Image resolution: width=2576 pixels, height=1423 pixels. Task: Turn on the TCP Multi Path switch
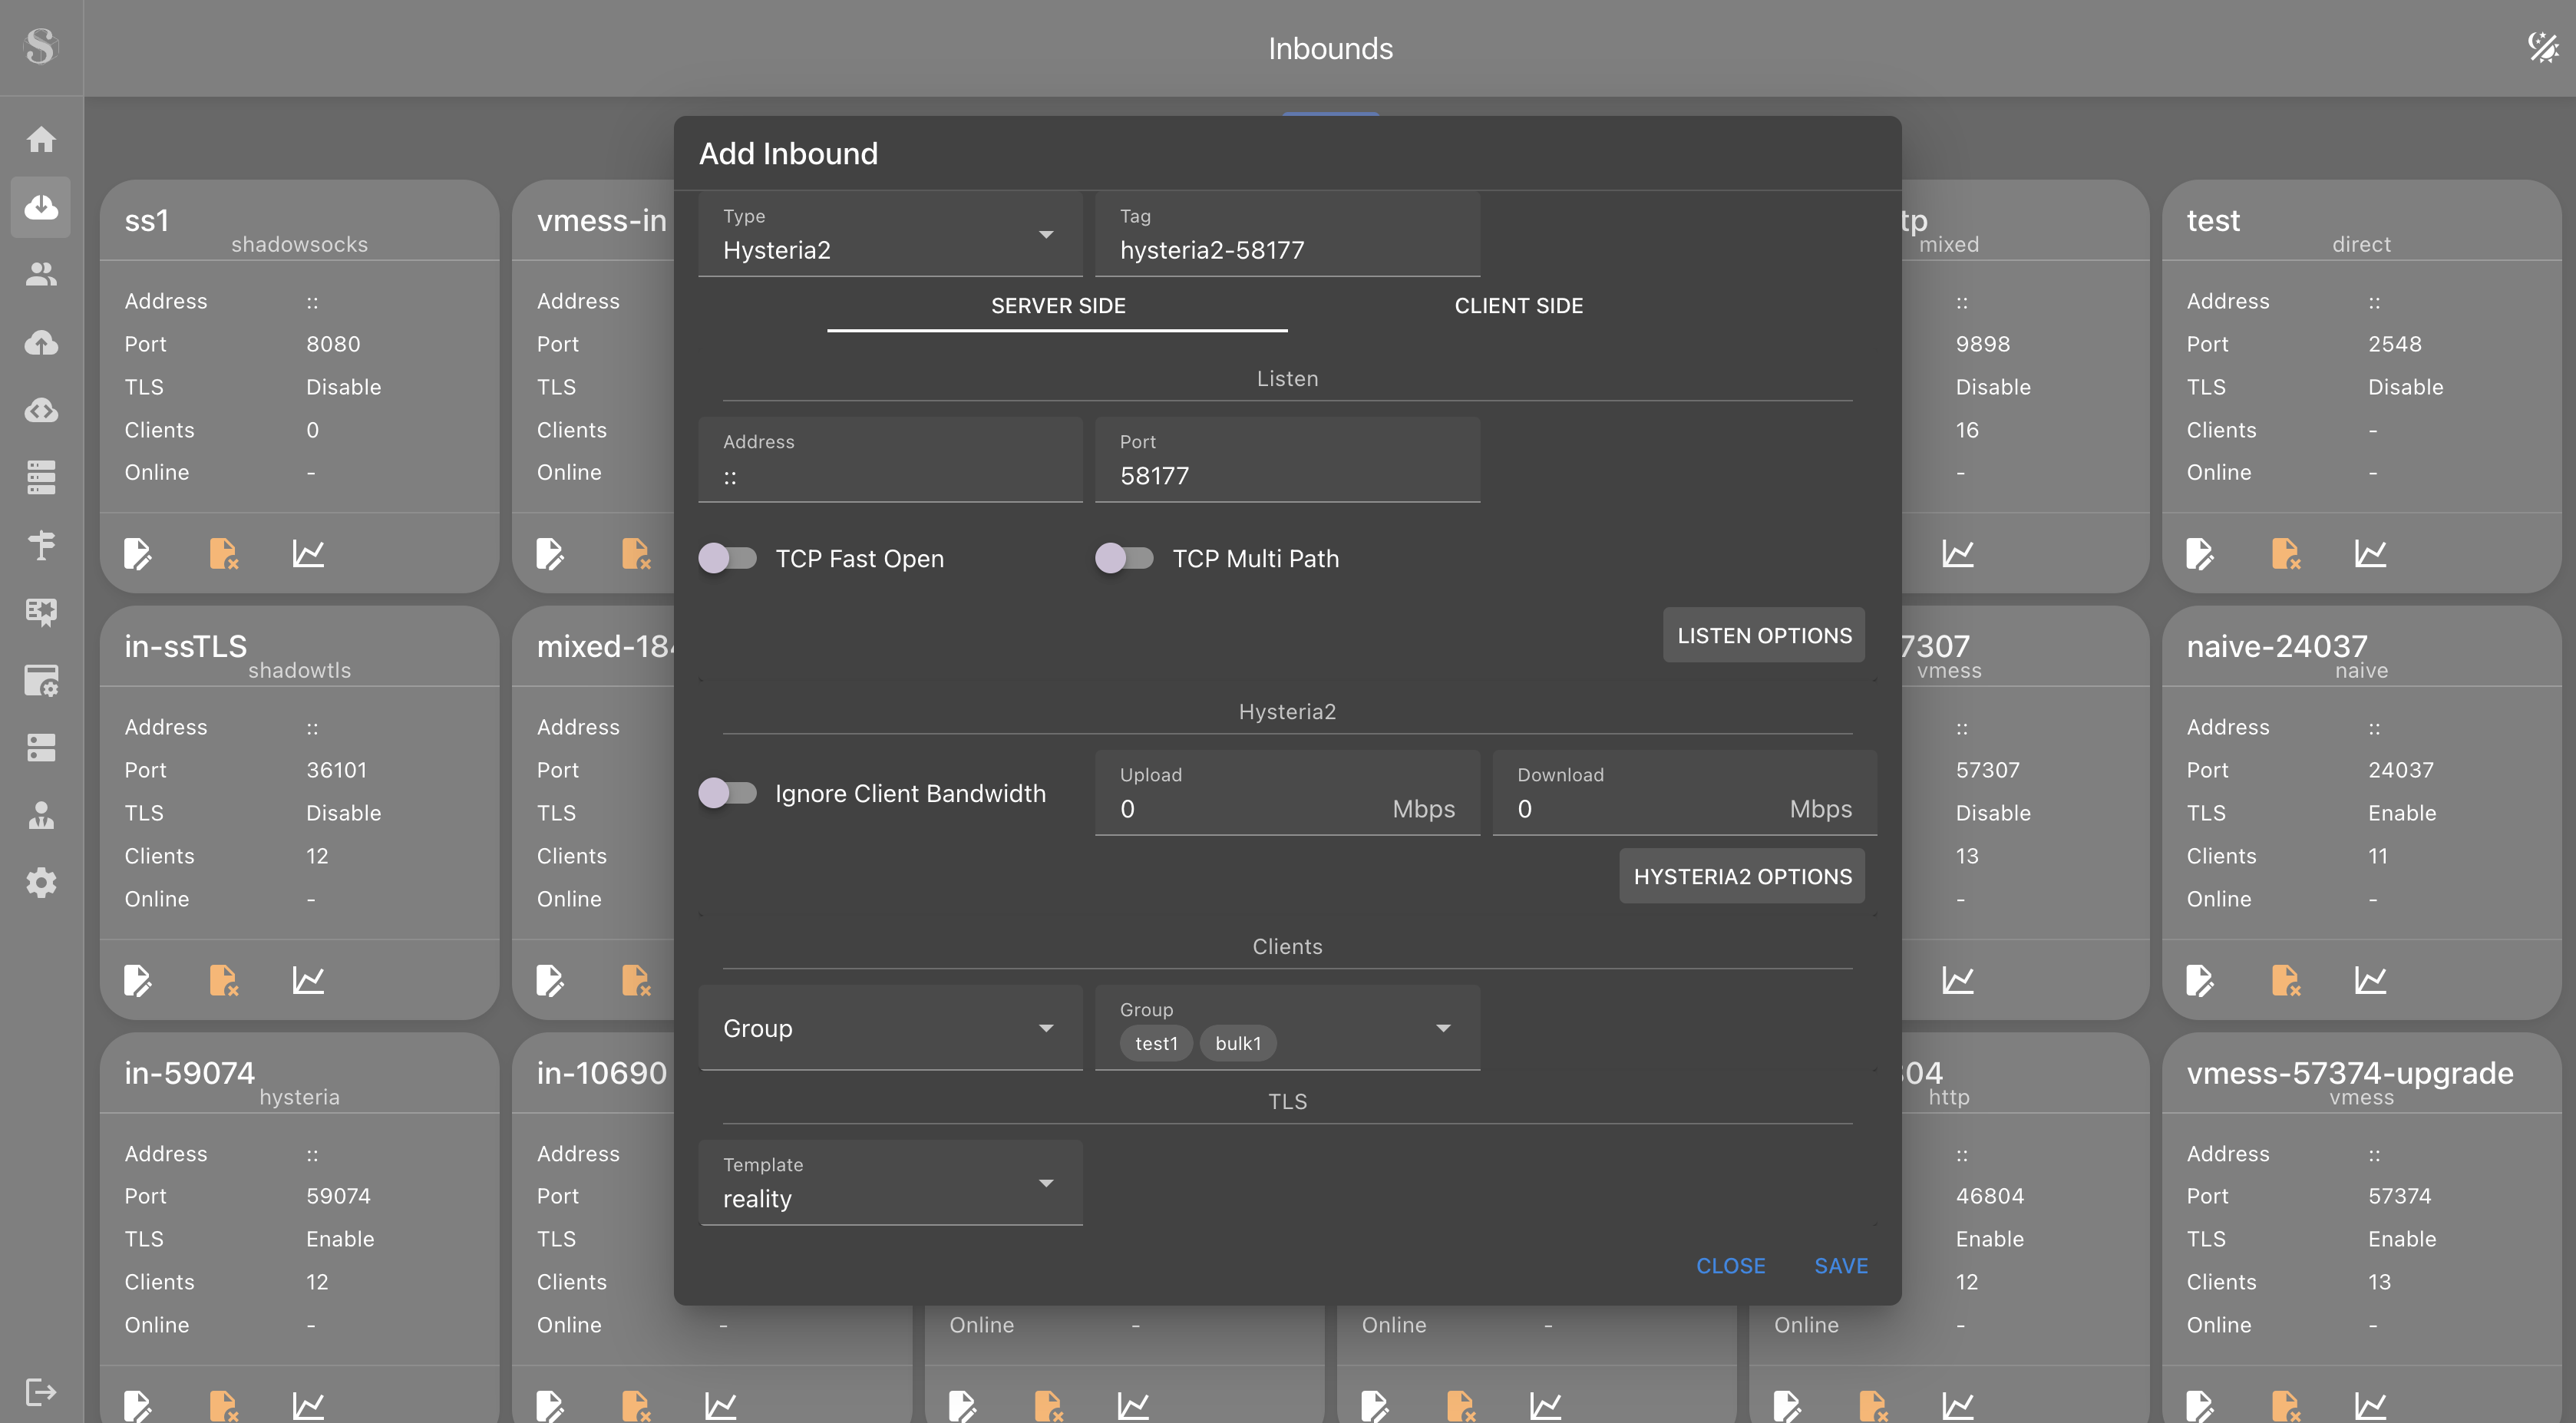pyautogui.click(x=1124, y=558)
